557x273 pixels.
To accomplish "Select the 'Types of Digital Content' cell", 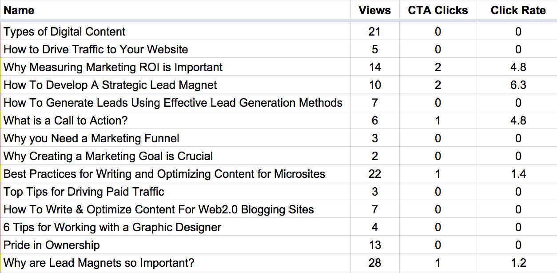I will click(175, 32).
